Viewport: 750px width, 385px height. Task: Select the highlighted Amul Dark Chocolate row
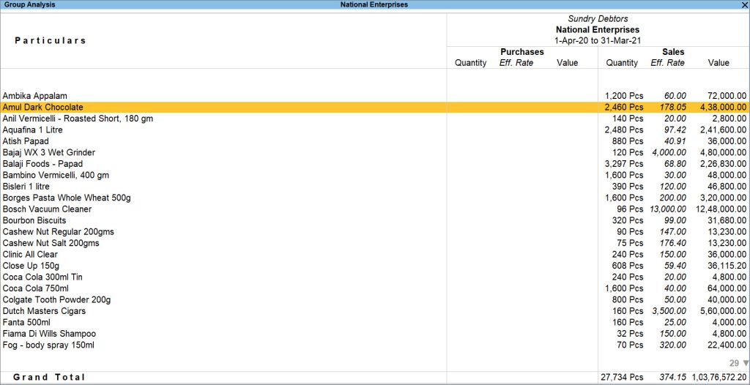coord(375,107)
